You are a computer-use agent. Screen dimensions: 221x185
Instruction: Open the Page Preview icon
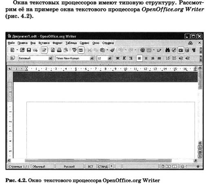pos(66,50)
